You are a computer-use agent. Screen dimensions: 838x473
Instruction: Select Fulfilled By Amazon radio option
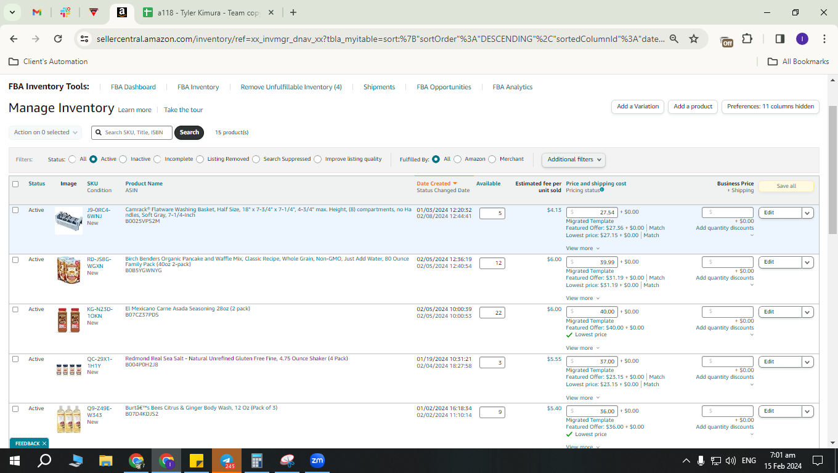click(457, 159)
